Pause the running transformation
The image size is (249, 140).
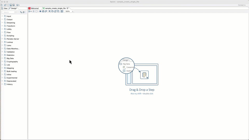(33, 11)
